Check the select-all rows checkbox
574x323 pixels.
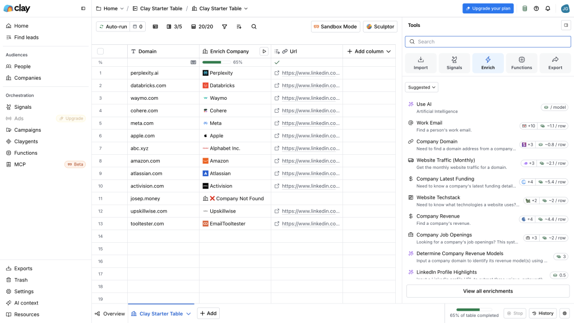[100, 51]
